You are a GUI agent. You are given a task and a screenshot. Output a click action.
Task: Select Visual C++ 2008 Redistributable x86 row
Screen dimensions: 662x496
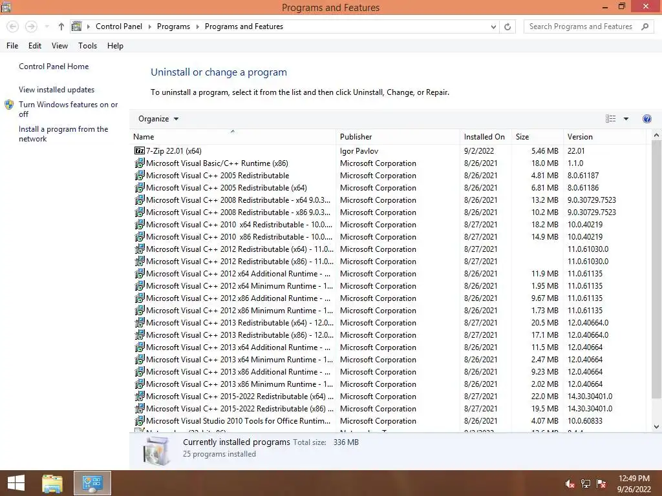[389, 212]
